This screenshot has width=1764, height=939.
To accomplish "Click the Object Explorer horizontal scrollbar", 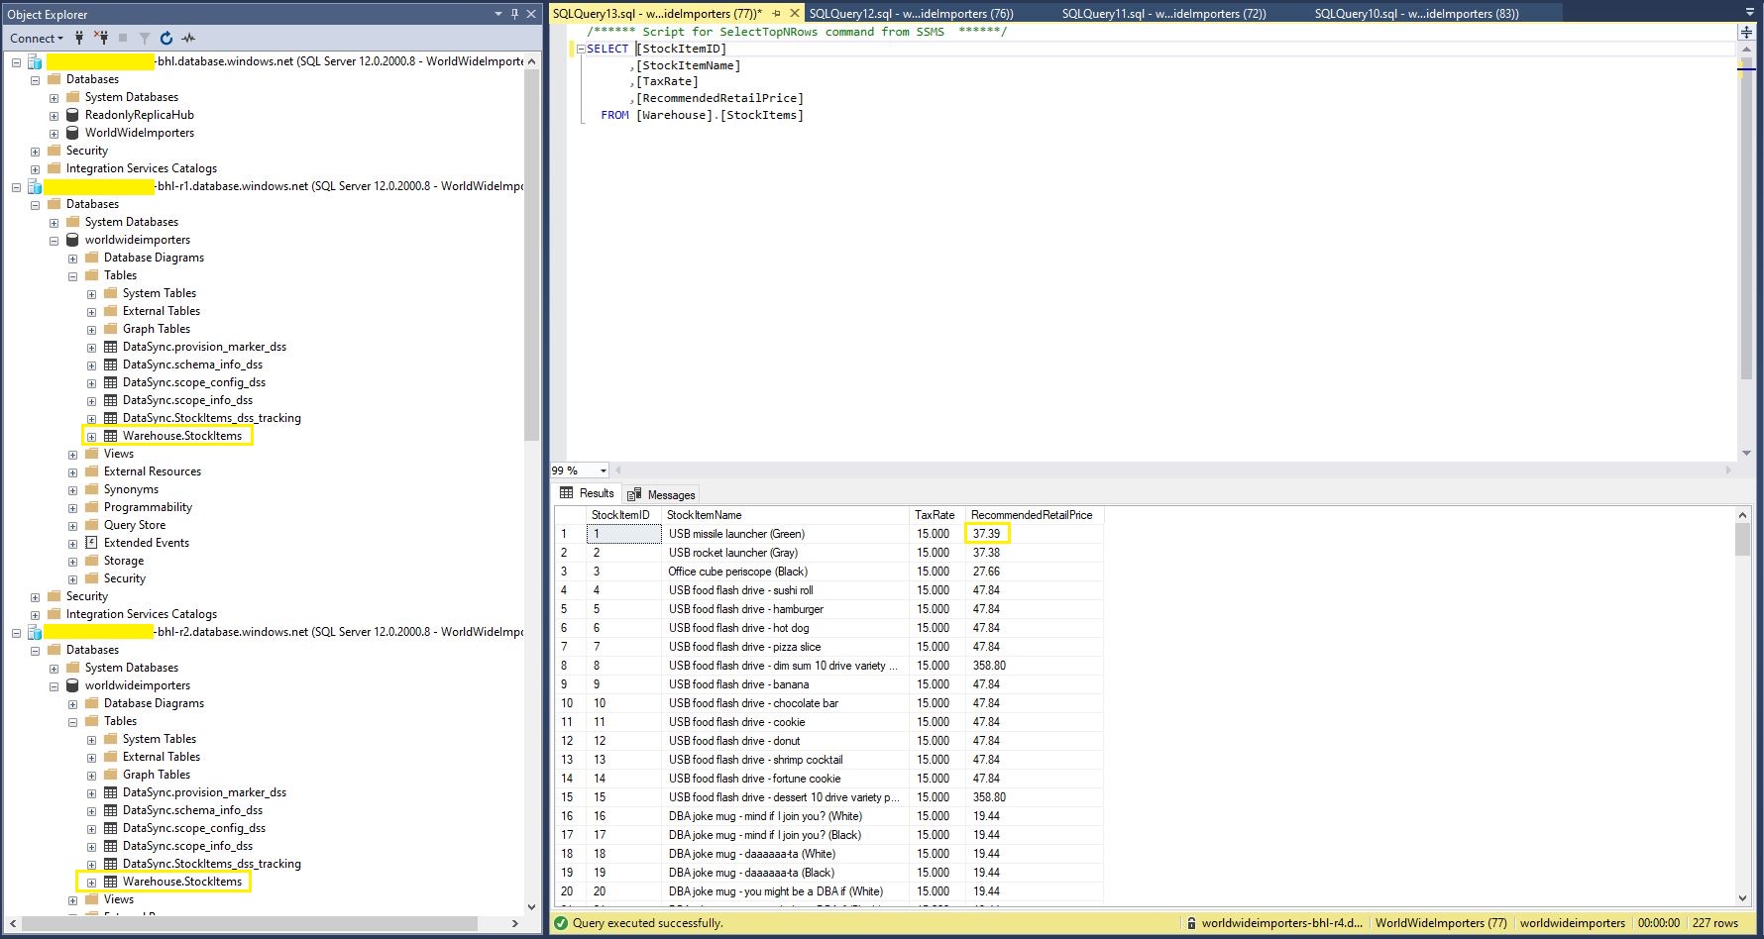I will (248, 923).
